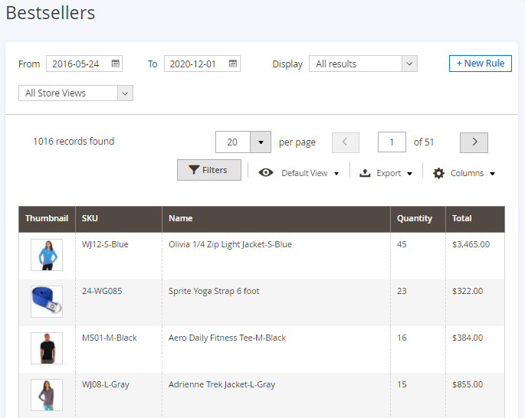Click the current page number field
The height and width of the screenshot is (418, 525).
tap(392, 142)
